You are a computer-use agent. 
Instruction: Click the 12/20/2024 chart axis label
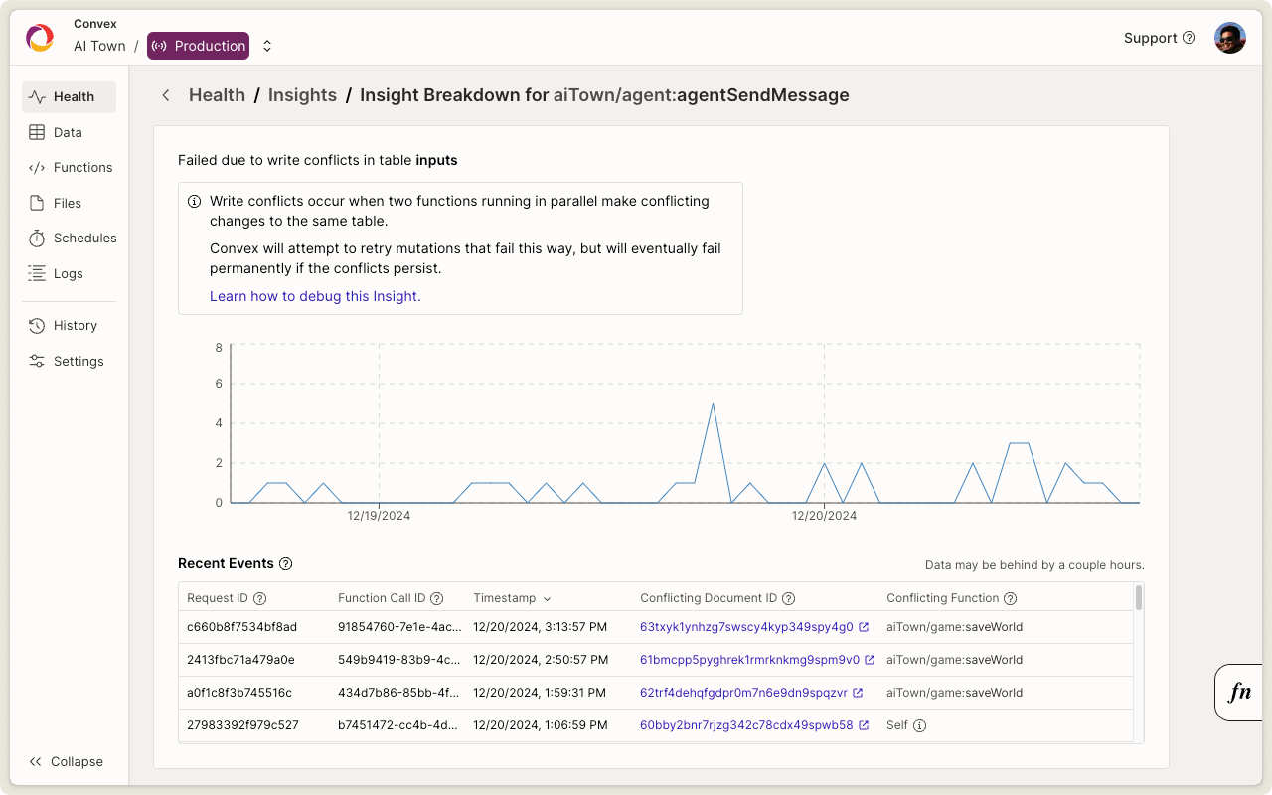824,516
